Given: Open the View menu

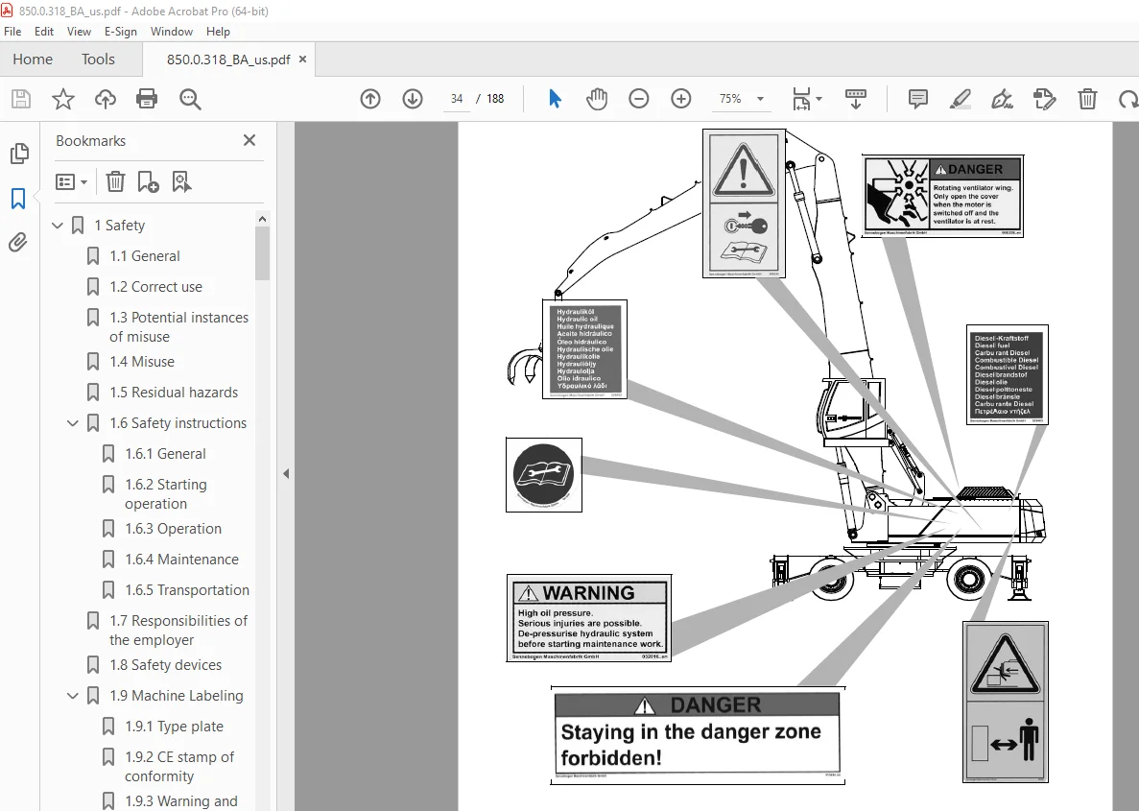Looking at the screenshot, I should coord(80,32).
